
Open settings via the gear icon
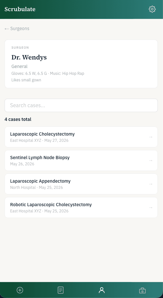(152, 9)
